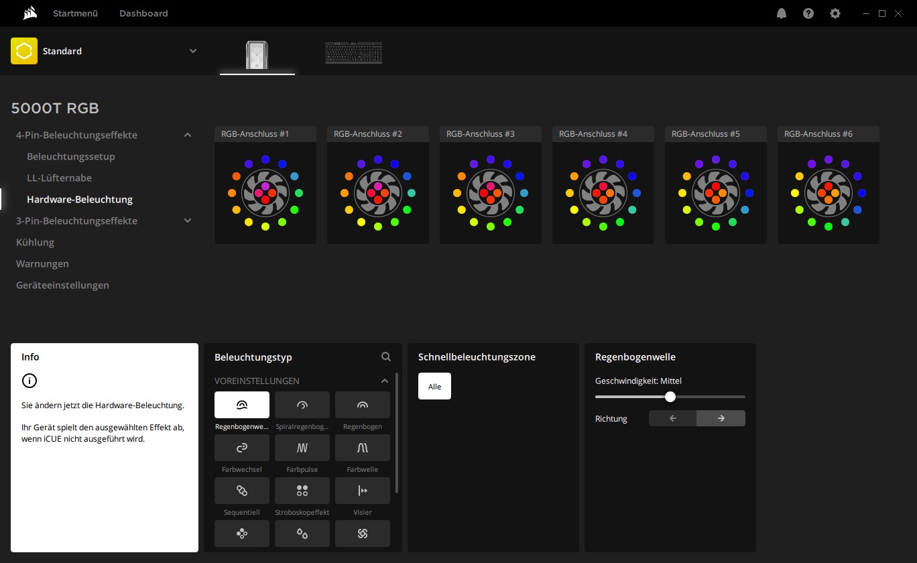The height and width of the screenshot is (563, 917).
Task: Click the Corsair sails logo
Action: tap(29, 13)
